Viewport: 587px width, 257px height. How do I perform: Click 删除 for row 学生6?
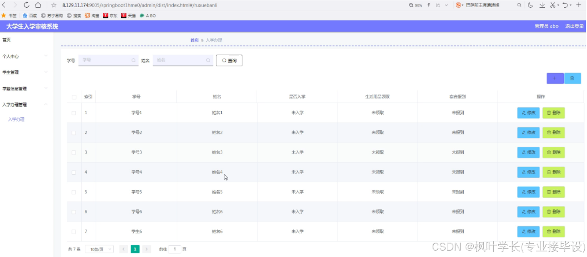pos(554,231)
